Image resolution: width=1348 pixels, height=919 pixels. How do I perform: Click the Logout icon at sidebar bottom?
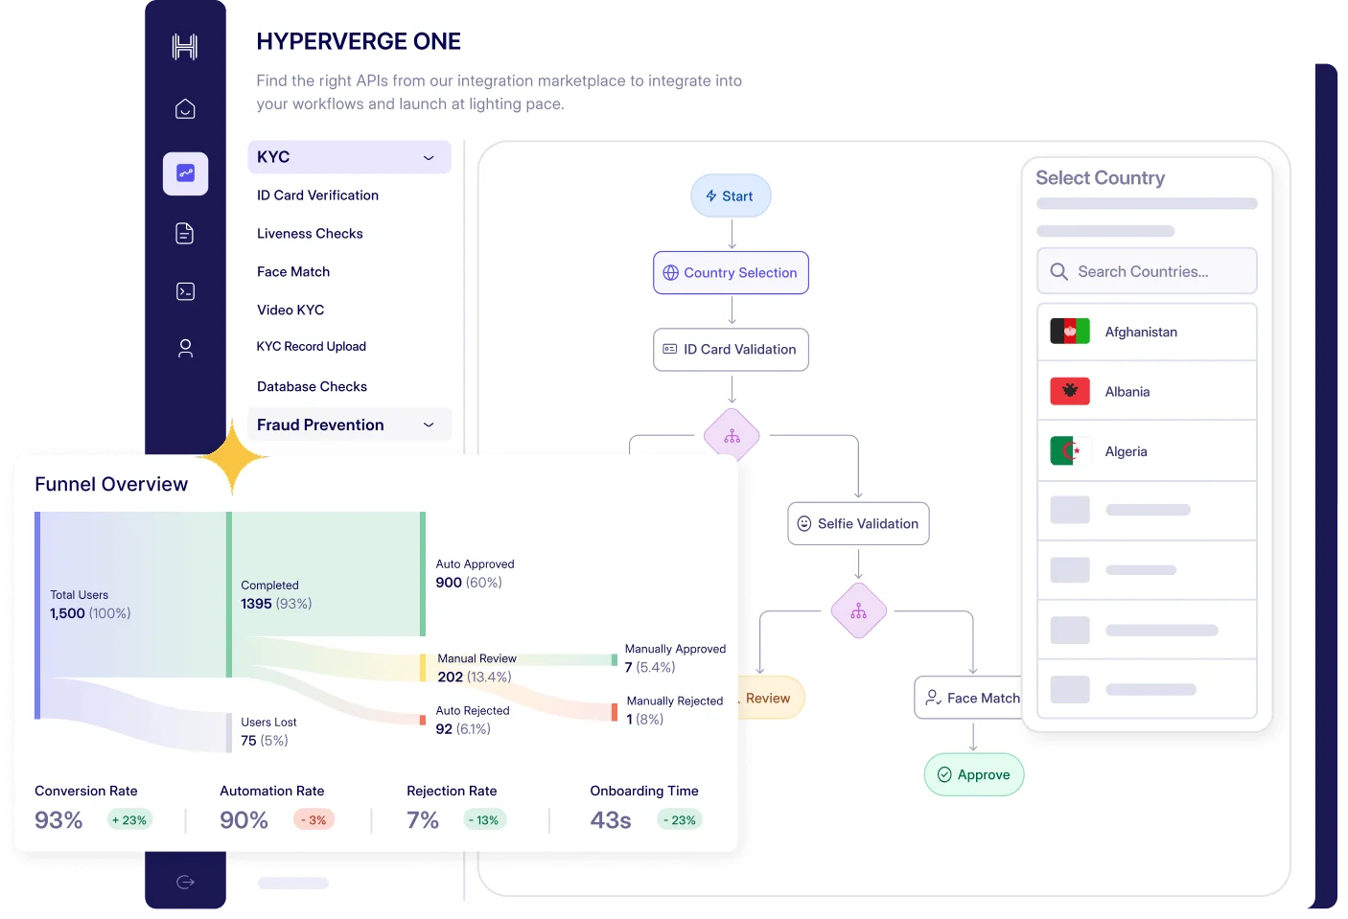click(x=184, y=882)
